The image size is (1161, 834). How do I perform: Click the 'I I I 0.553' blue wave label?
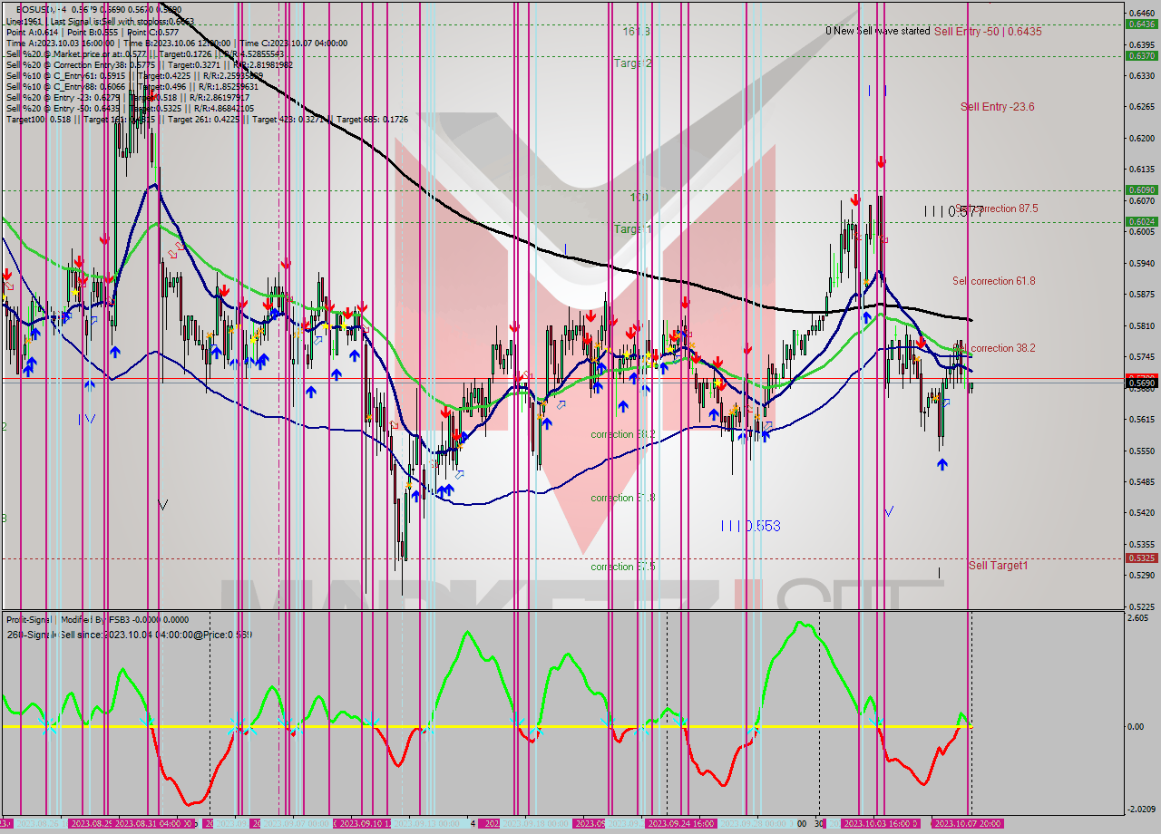point(750,526)
